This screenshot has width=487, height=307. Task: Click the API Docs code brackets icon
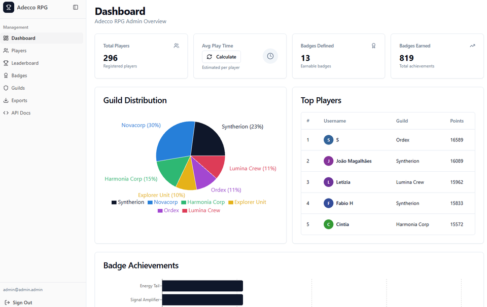click(x=6, y=113)
